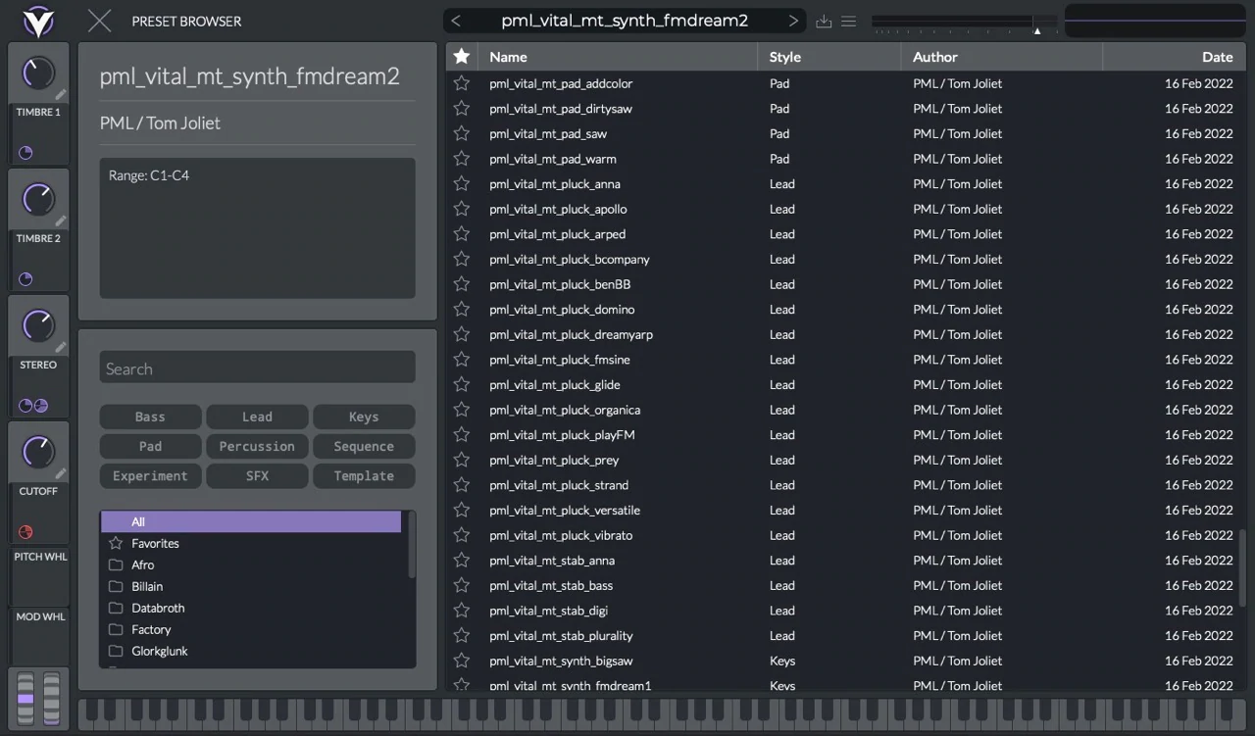
Task: Filter presets by Experiment style
Action: tap(150, 475)
